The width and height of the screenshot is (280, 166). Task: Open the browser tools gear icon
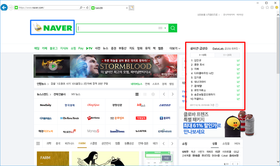(272, 7)
